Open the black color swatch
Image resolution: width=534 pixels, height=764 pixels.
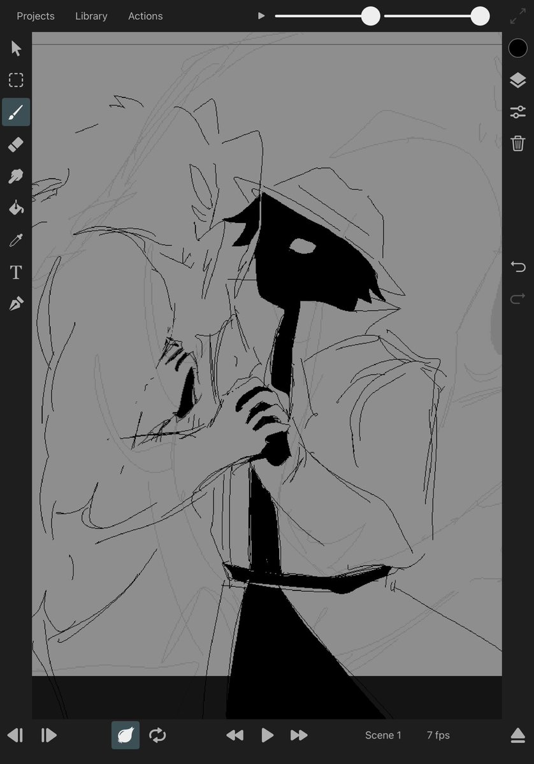coord(517,48)
